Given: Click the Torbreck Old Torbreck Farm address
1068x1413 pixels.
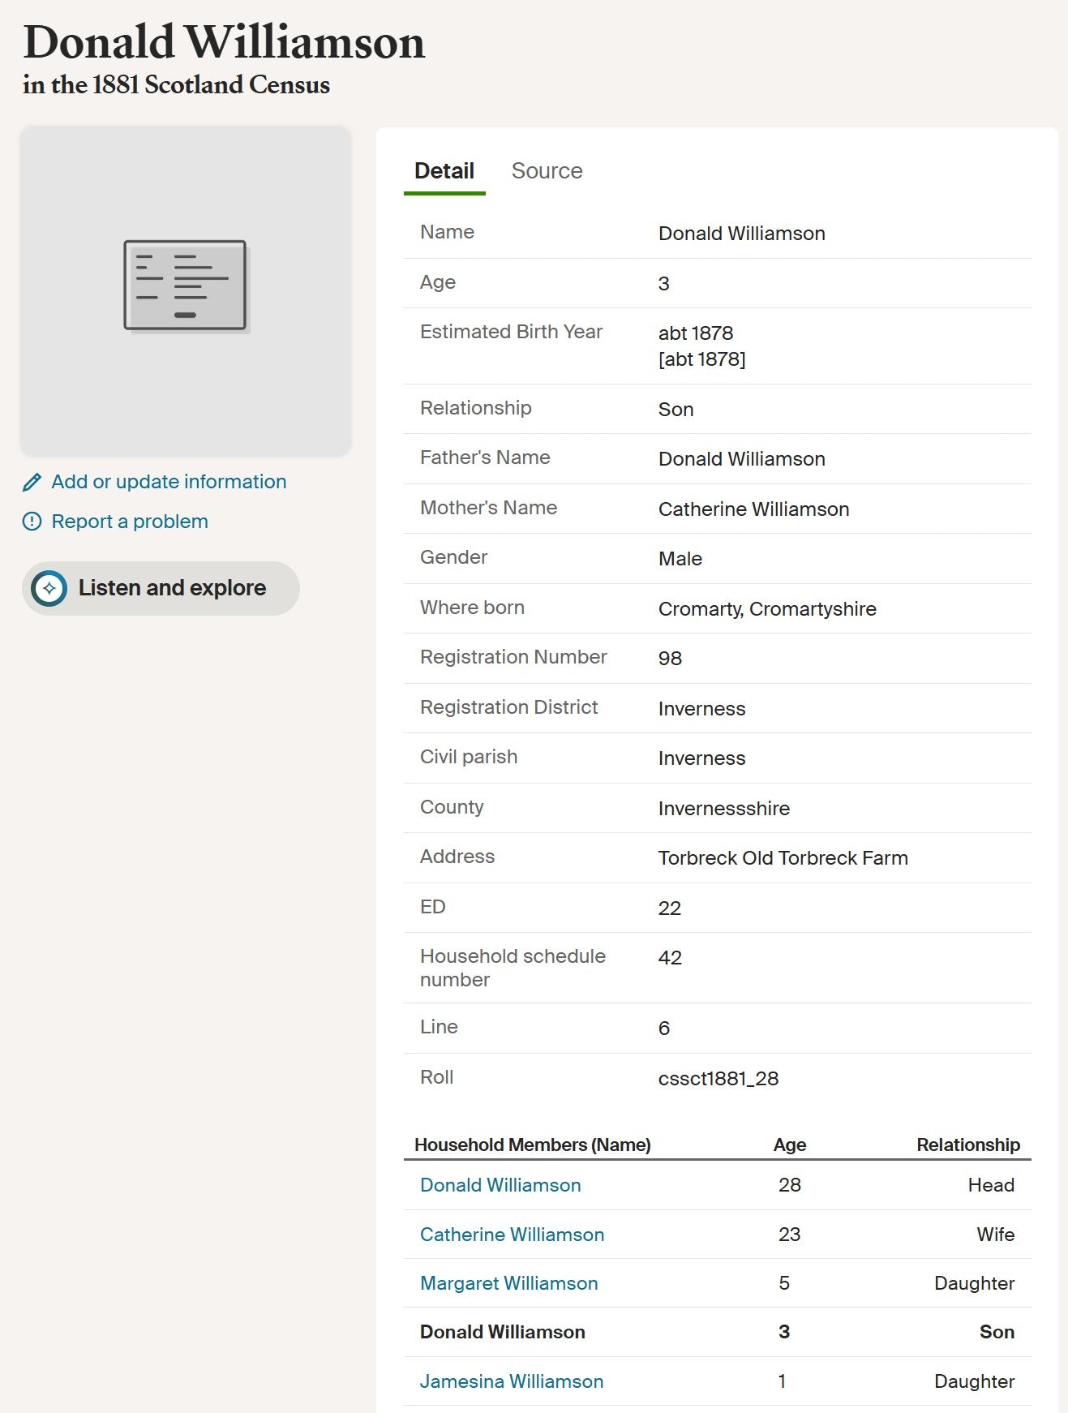Looking at the screenshot, I should click(x=783, y=858).
